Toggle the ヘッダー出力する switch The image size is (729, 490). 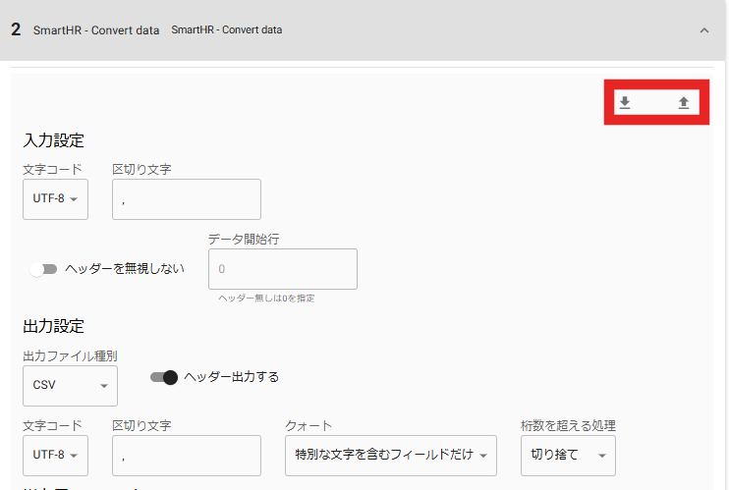point(164,377)
